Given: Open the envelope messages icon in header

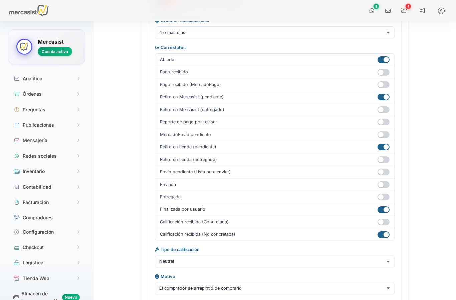Looking at the screenshot, I should click(x=388, y=11).
